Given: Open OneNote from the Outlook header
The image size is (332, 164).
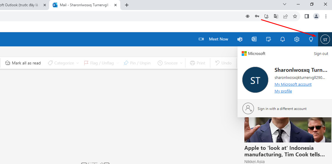Looking at the screenshot, I should click(x=254, y=39).
